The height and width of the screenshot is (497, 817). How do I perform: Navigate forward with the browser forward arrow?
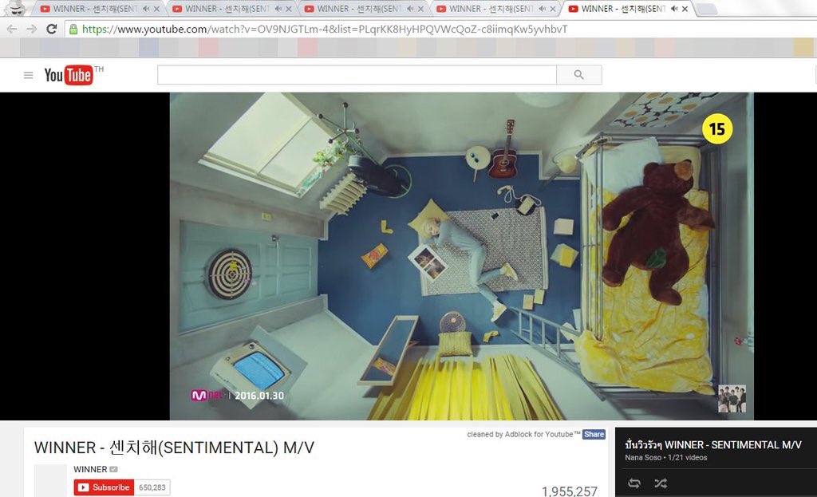point(32,30)
